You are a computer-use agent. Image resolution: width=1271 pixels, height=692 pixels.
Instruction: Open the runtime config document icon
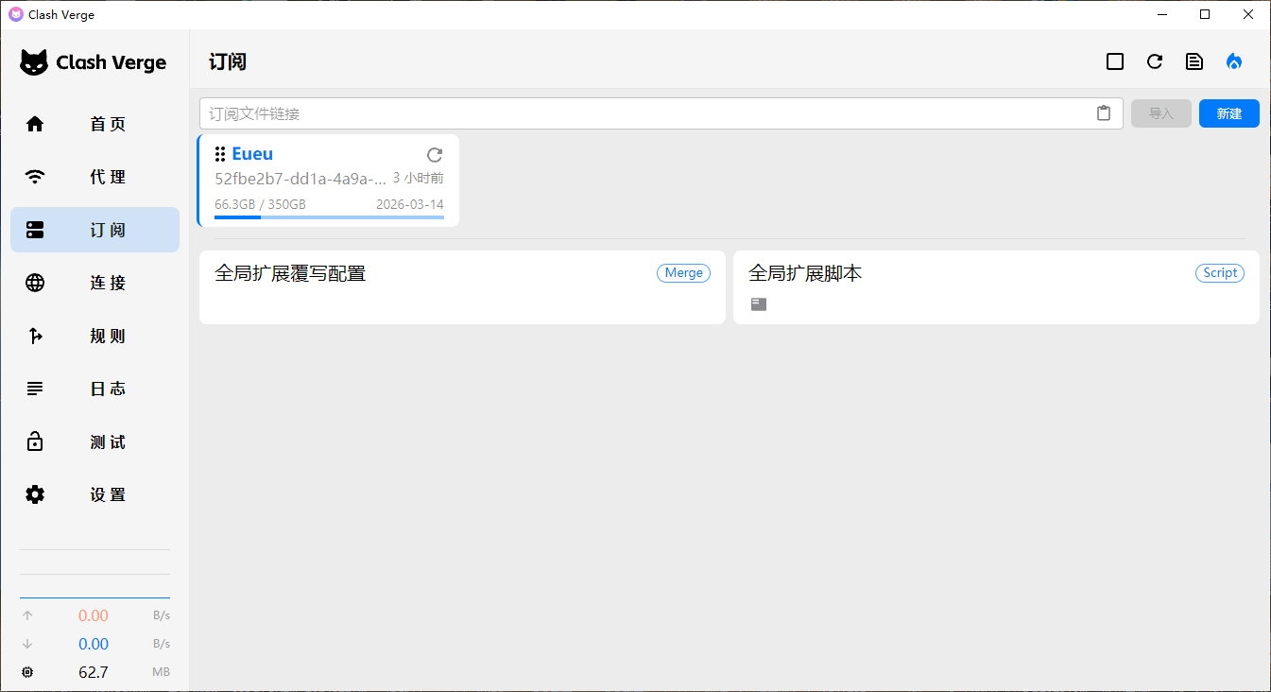[1194, 61]
